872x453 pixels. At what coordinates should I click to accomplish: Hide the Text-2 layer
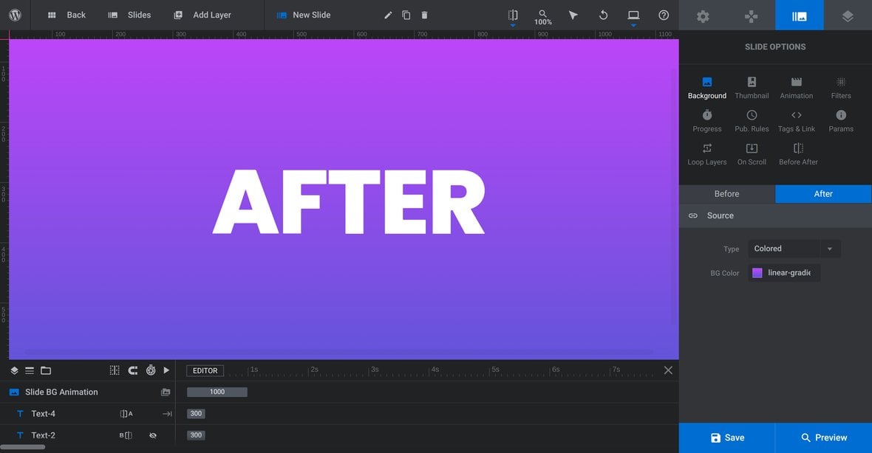tap(153, 435)
